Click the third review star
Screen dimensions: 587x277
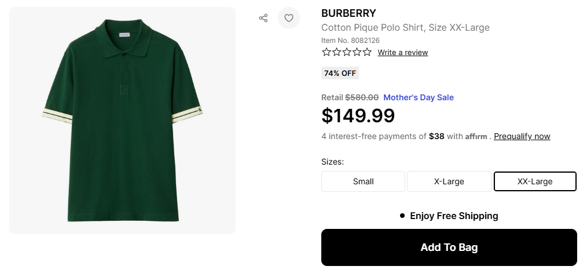(347, 52)
